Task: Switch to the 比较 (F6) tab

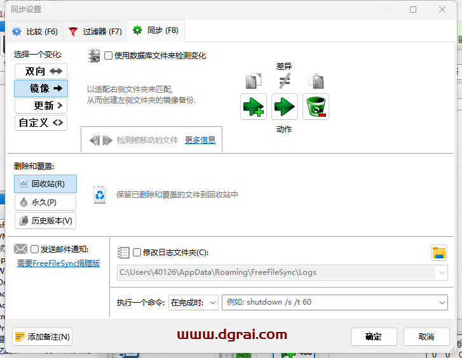Action: [34, 31]
